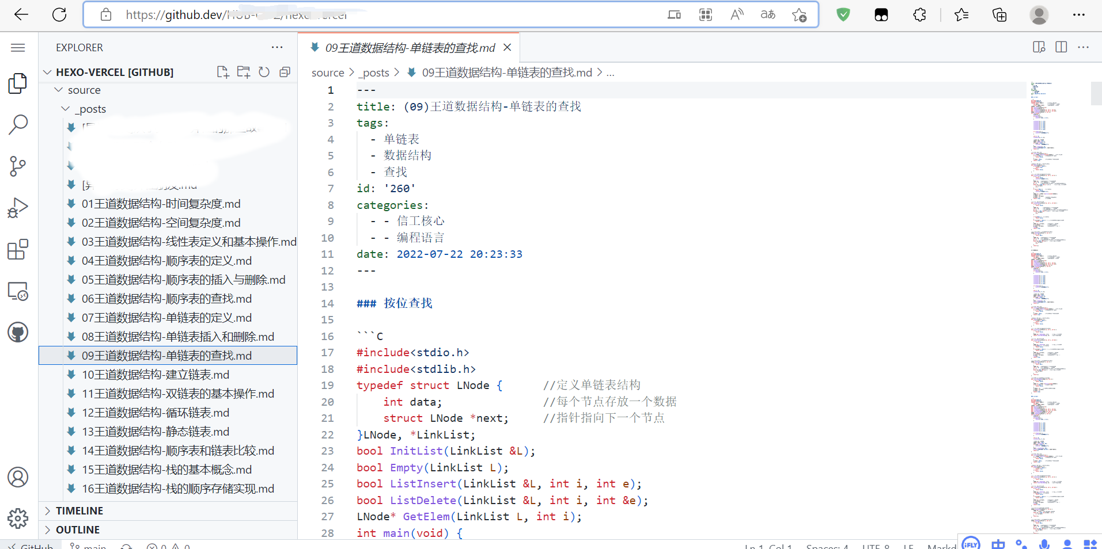Open Explorer views and more actions menu
Screen dimensions: 1102x549
[x=277, y=47]
